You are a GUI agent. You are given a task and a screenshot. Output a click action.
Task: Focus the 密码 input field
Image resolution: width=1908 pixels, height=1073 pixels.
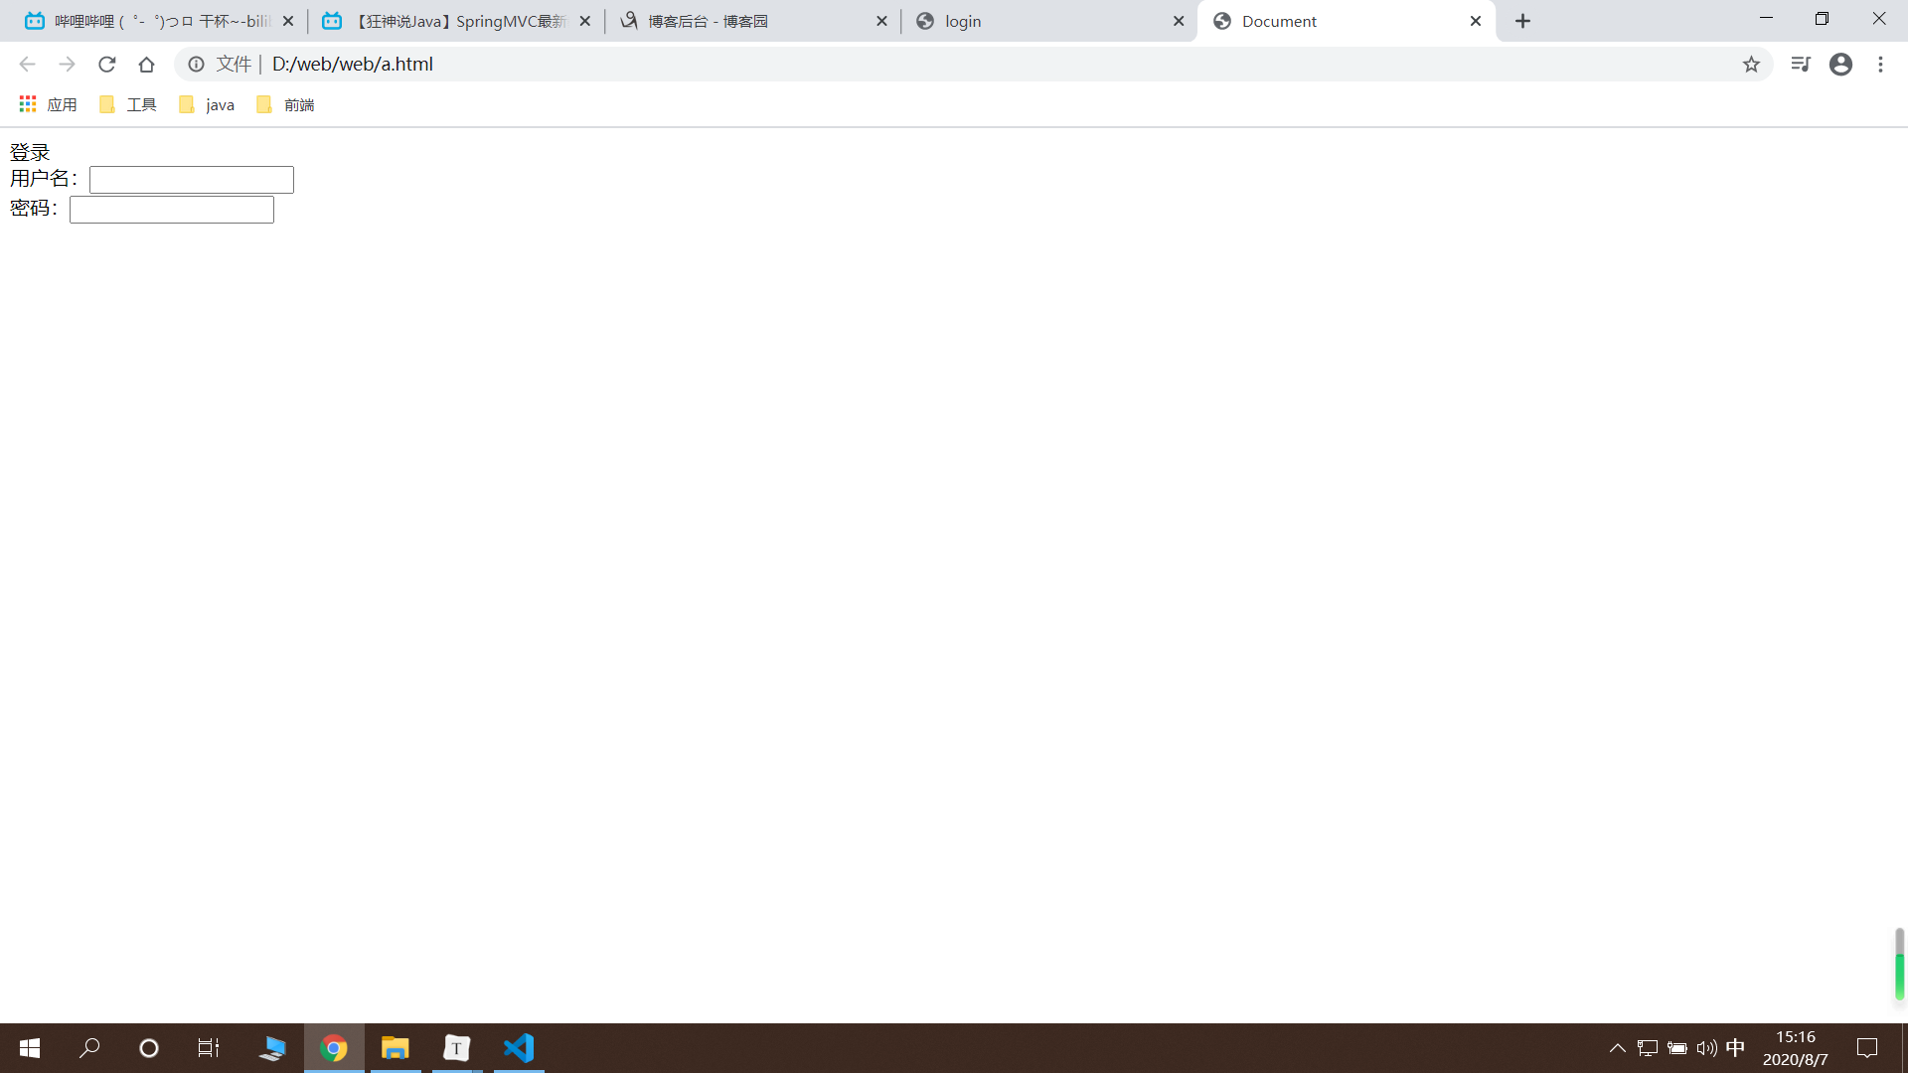click(x=172, y=210)
